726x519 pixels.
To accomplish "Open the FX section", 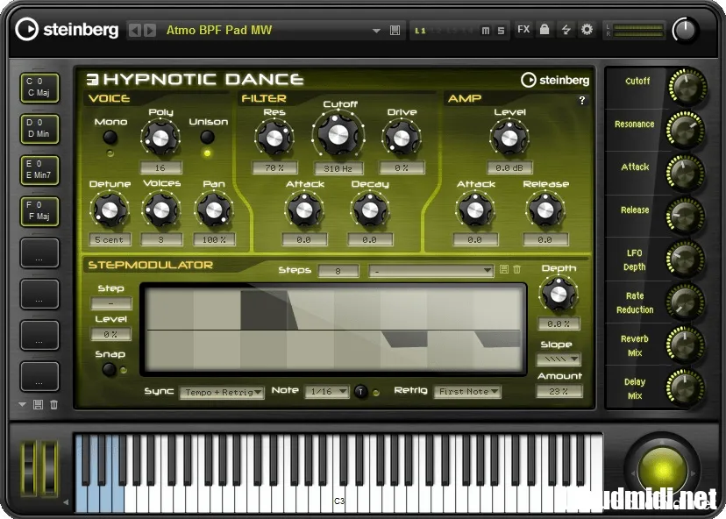I will pos(523,30).
